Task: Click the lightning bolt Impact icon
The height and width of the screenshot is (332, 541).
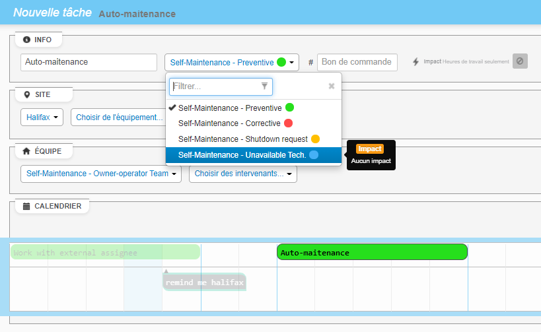Action: (415, 62)
